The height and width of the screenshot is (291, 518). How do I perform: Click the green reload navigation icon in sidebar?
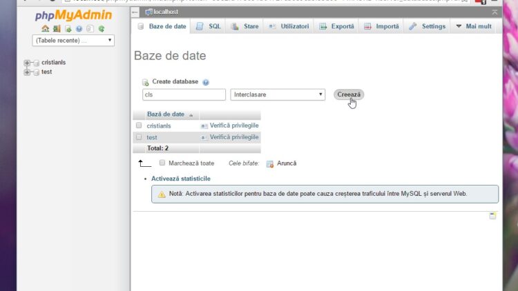[102, 29]
